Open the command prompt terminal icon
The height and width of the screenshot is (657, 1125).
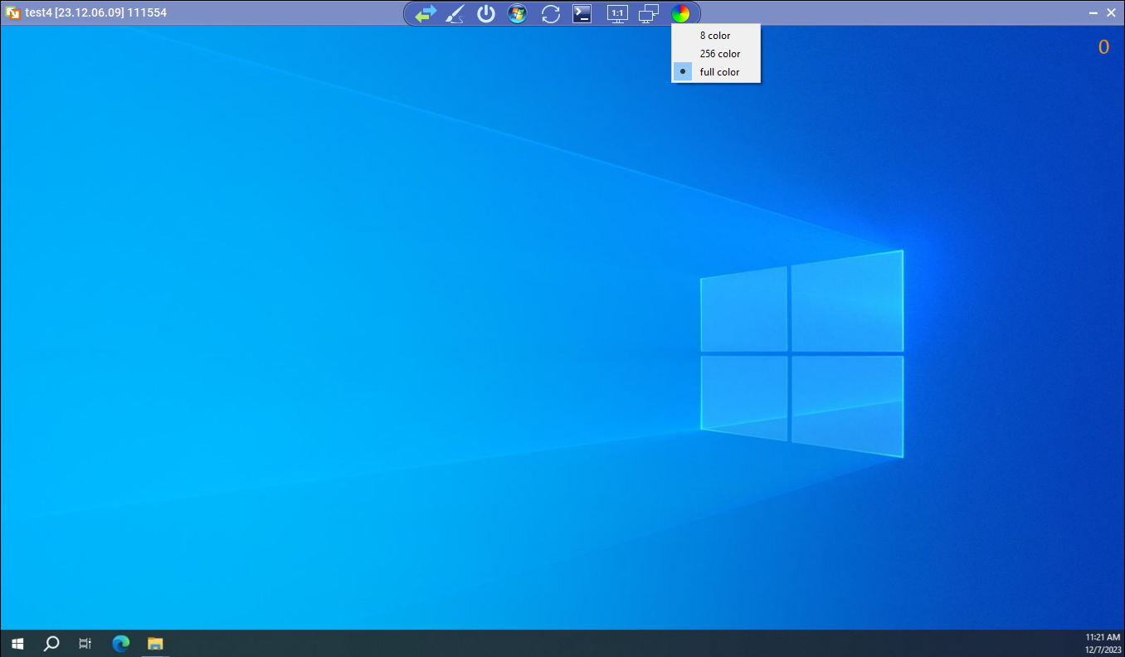pyautogui.click(x=582, y=13)
